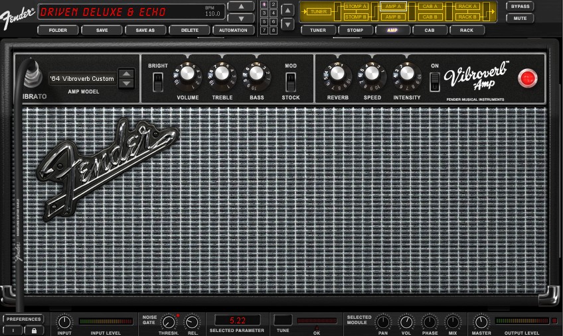Select the STOMP B block in signal chain
563x336 pixels.
[x=355, y=17]
